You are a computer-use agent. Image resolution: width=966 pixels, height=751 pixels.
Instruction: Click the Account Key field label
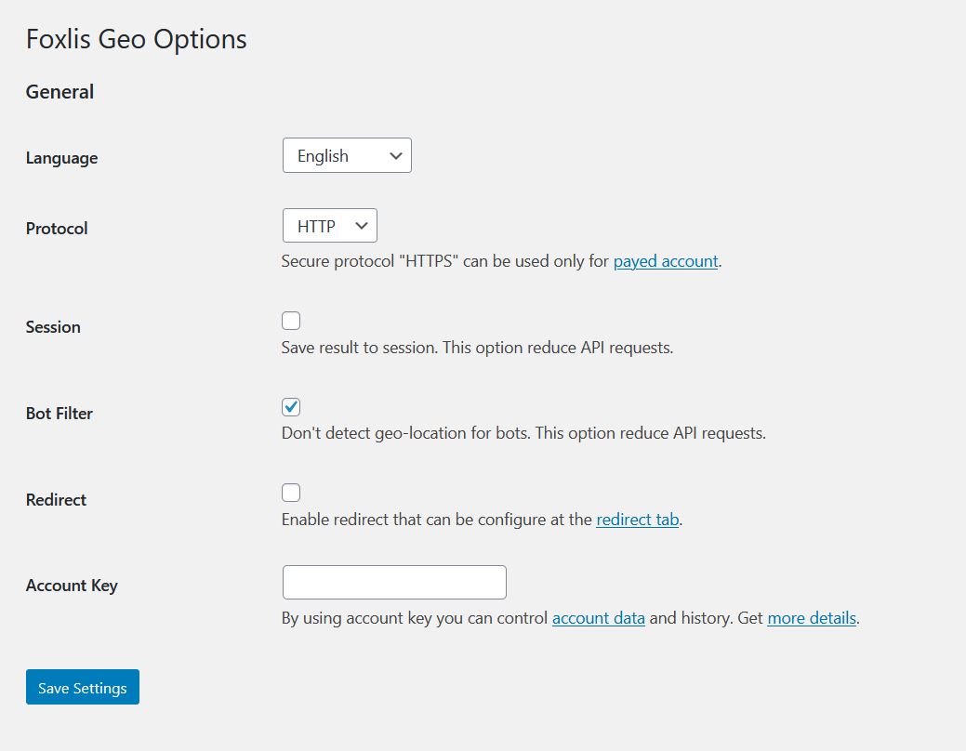click(72, 586)
